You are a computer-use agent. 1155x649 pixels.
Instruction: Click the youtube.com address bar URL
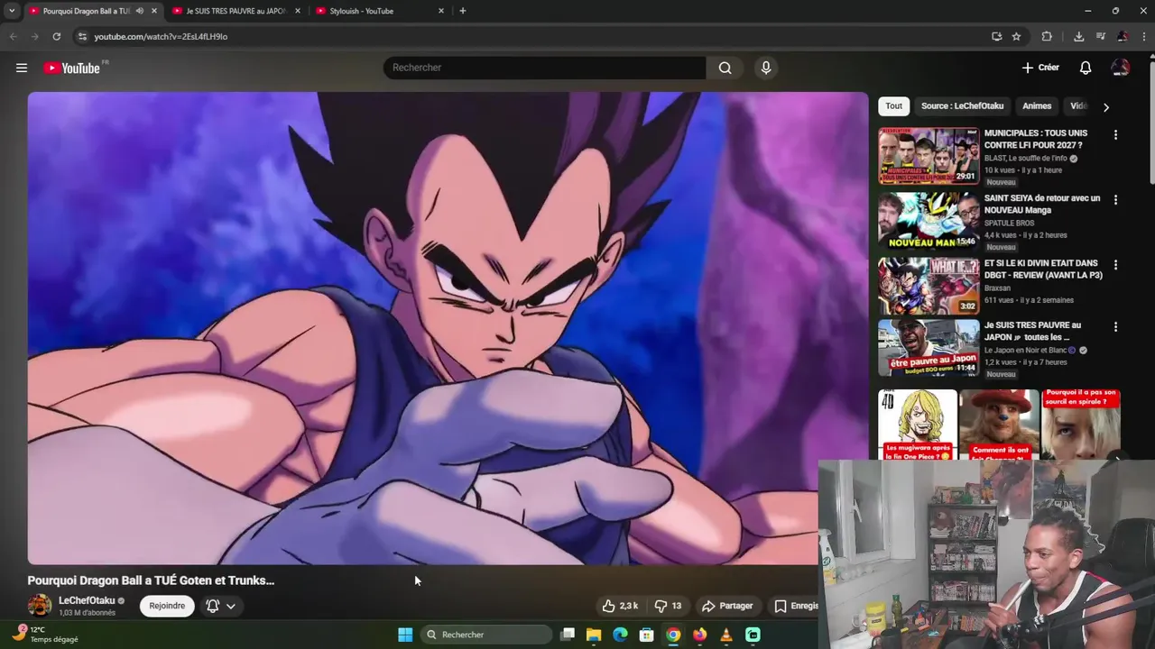click(x=161, y=37)
